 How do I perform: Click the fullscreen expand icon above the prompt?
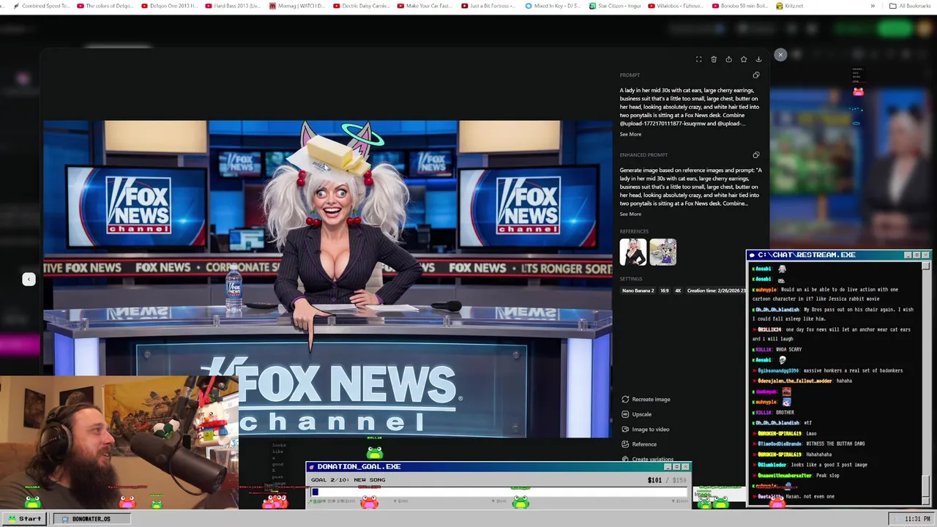(x=698, y=59)
